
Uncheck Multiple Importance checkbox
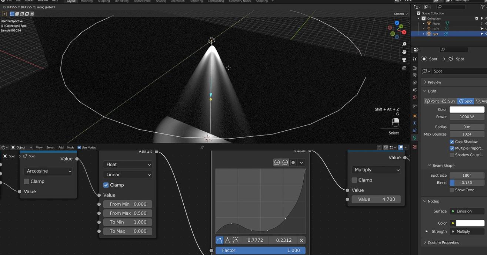tap(452, 148)
